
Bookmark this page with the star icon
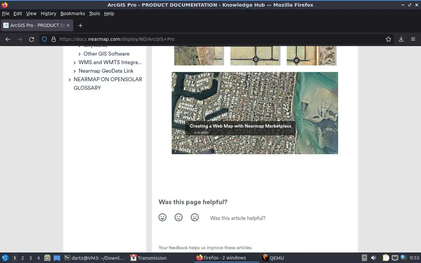[x=388, y=39]
